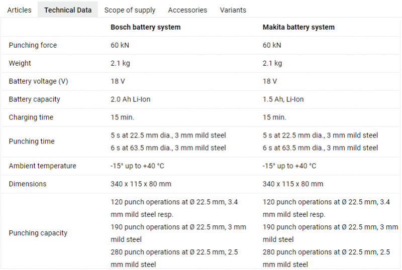402x270 pixels.
Task: Select the Punching force row label
Action: [33, 45]
